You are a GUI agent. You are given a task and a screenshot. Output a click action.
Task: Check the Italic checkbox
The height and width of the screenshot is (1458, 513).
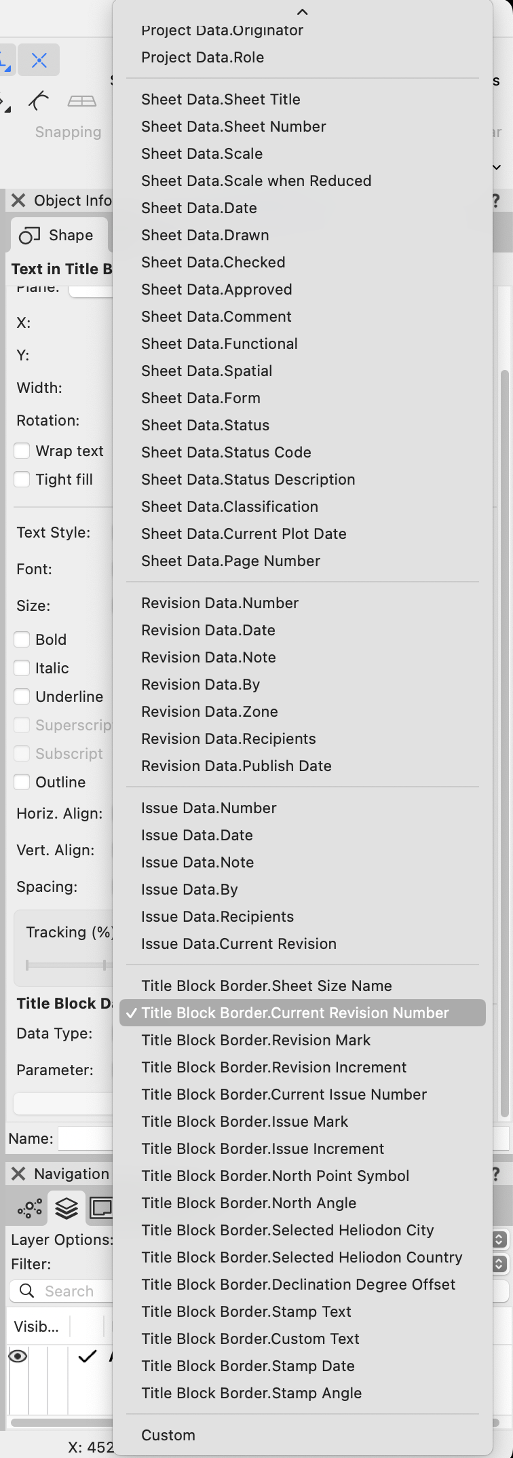pyautogui.click(x=21, y=668)
